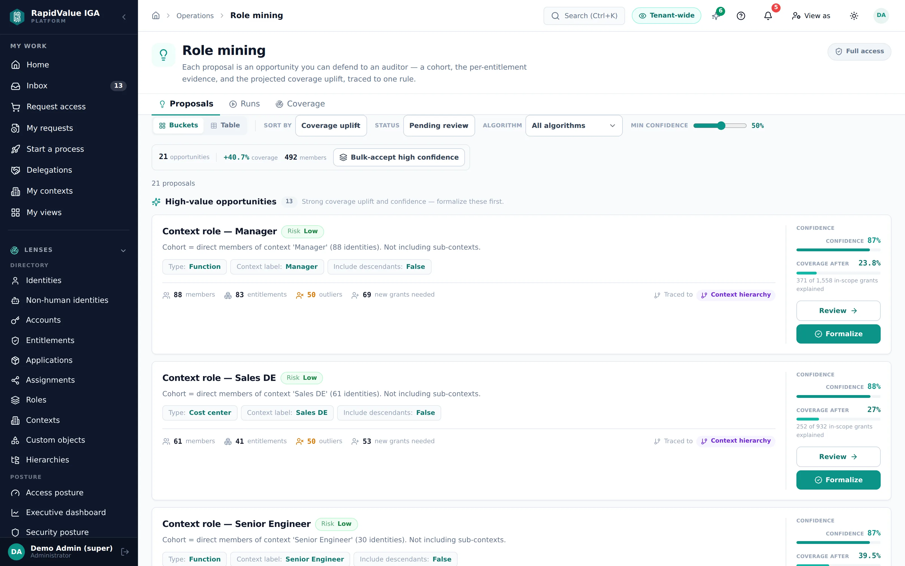Click the Context label: Senior Engineer tag
The width and height of the screenshot is (905, 566).
(x=290, y=559)
